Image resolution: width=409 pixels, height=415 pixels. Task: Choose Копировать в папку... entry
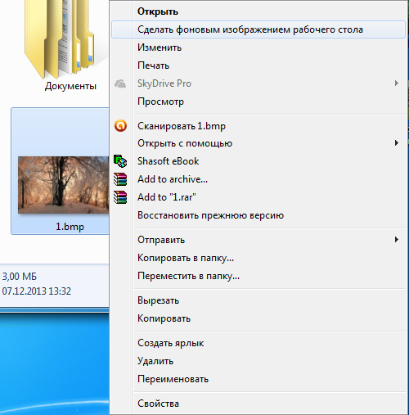(258, 258)
